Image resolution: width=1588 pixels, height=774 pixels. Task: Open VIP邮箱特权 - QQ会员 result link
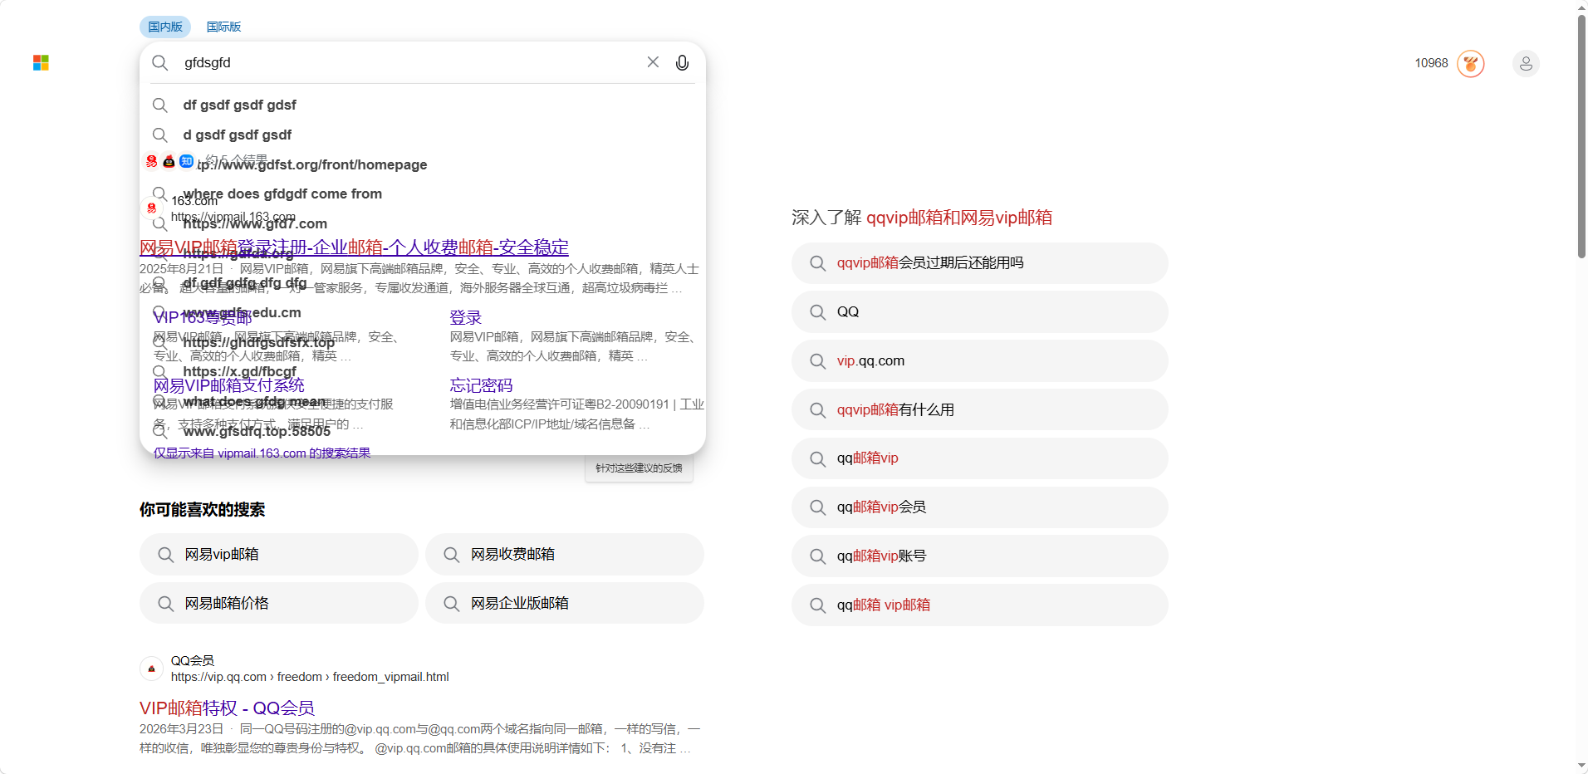227,708
